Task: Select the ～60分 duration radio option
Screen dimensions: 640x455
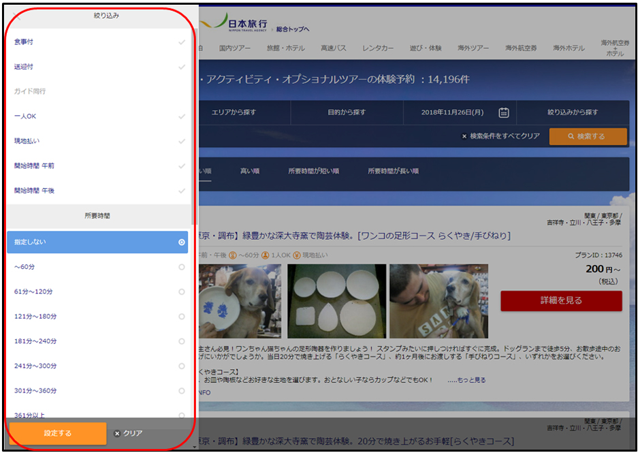Action: tap(181, 267)
